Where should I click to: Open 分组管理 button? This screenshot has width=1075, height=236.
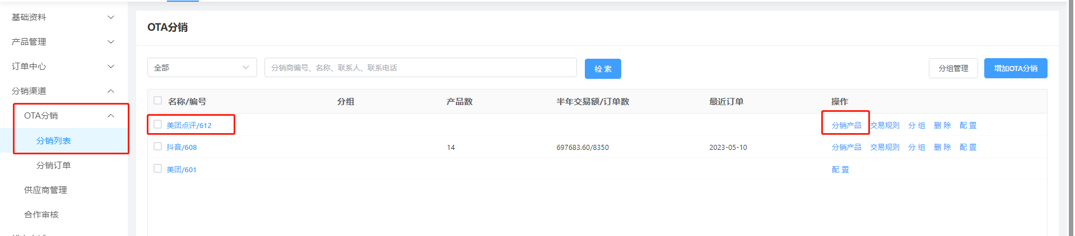coord(953,68)
